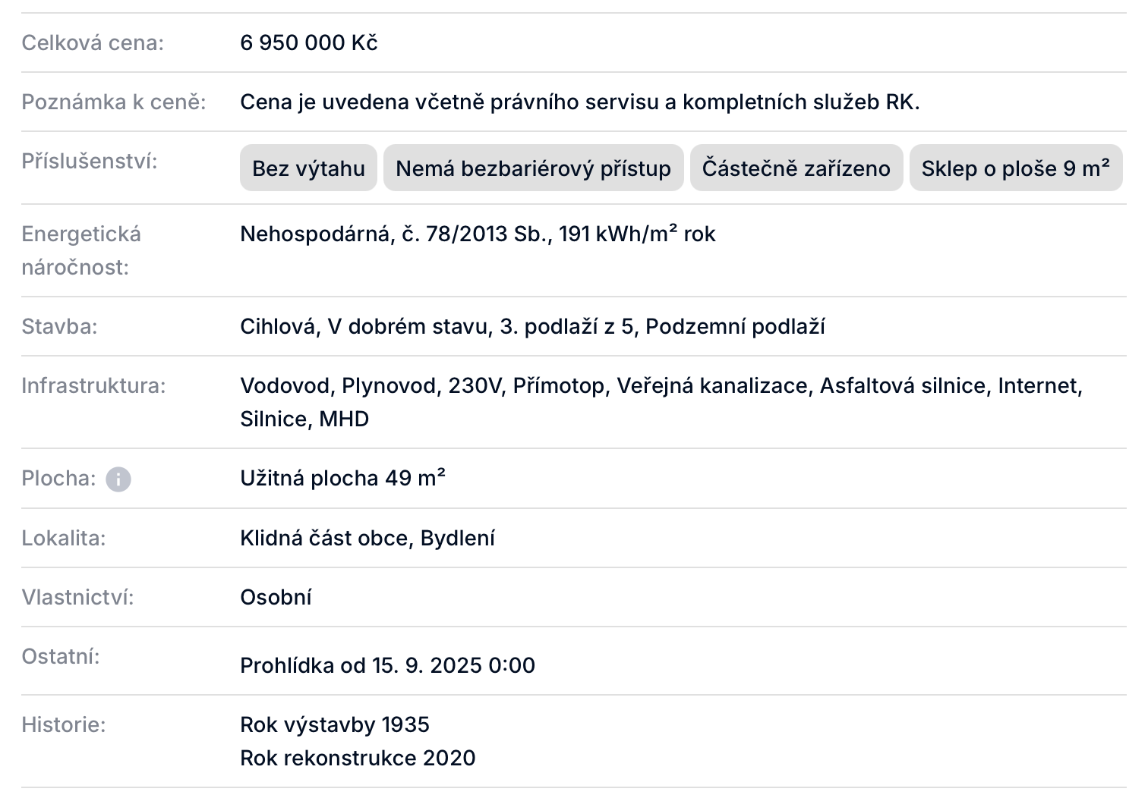Click the 'Sklep o ploše 9 m²' chip
Image resolution: width=1148 pixels, height=798 pixels.
tap(1015, 168)
